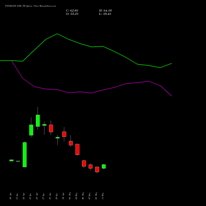The width and height of the screenshot is (206, 206).
Task: Select the red candle for 06 May
Action: [x=84, y=163]
